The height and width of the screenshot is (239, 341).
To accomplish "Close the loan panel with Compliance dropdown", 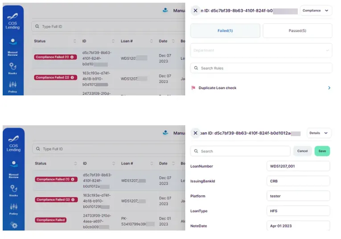I will [196, 10].
